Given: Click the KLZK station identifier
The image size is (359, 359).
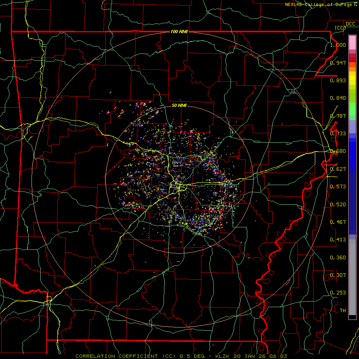Looking at the screenshot, I should (223, 356).
